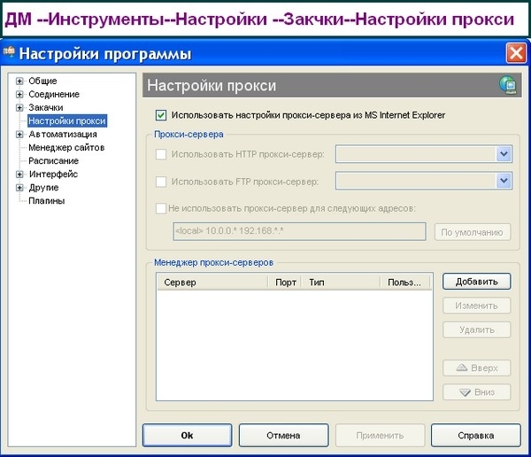
Task: Expand the Закачки tree node
Action: (x=19, y=108)
